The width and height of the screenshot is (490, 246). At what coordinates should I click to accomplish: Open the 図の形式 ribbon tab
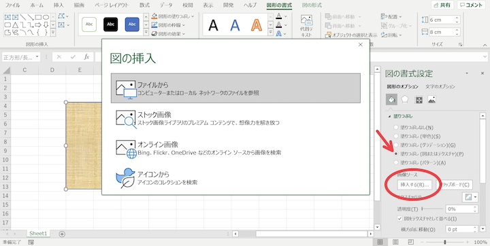(312, 5)
